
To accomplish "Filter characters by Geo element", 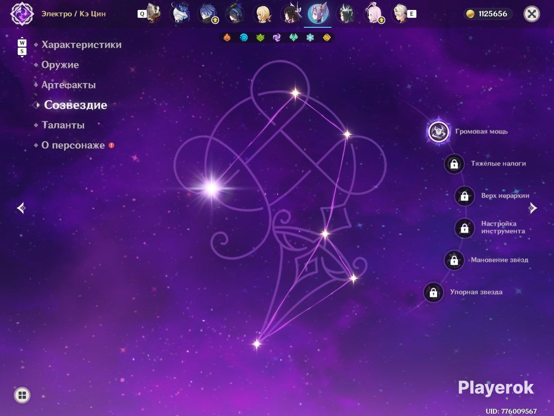I will click(x=327, y=38).
